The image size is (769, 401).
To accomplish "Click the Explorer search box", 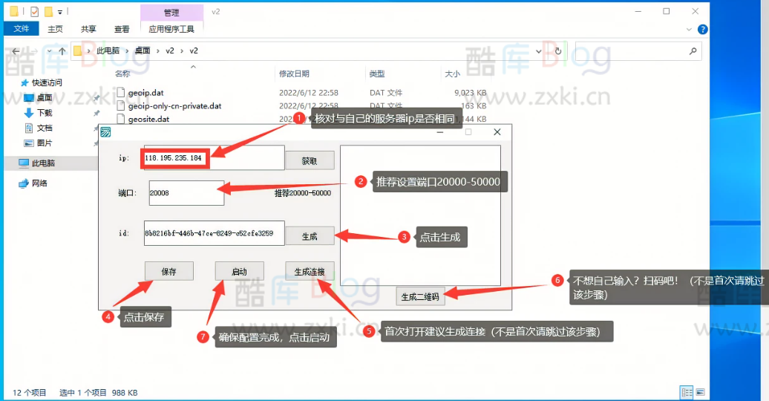I will [638, 50].
